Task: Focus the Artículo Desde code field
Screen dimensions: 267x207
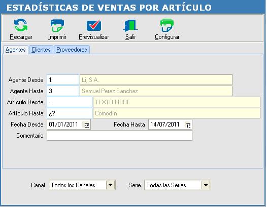Action: [70, 102]
